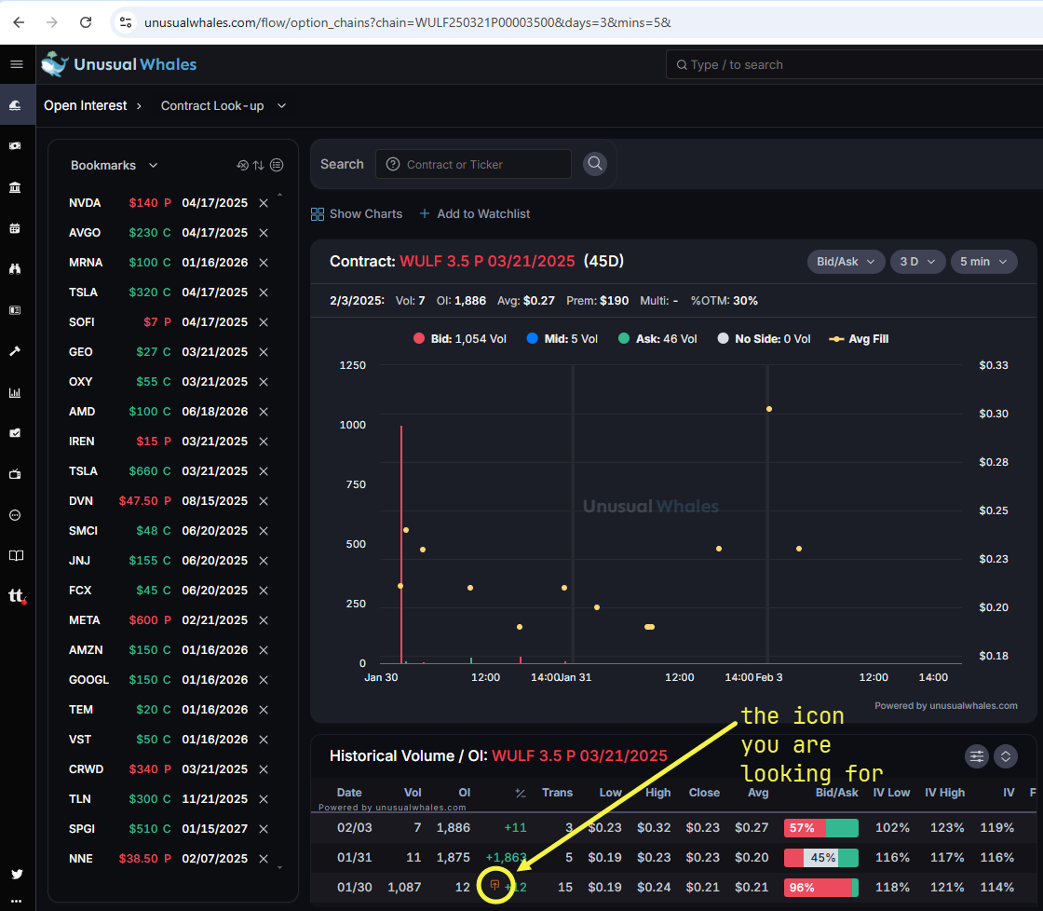Click the magnifier search button next to Contract field
Screen dimensions: 1043x911
pyautogui.click(x=595, y=164)
